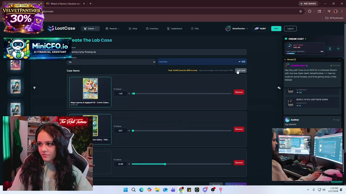Open the Windows Start menu
The height and width of the screenshot is (194, 346).
[x=125, y=190]
